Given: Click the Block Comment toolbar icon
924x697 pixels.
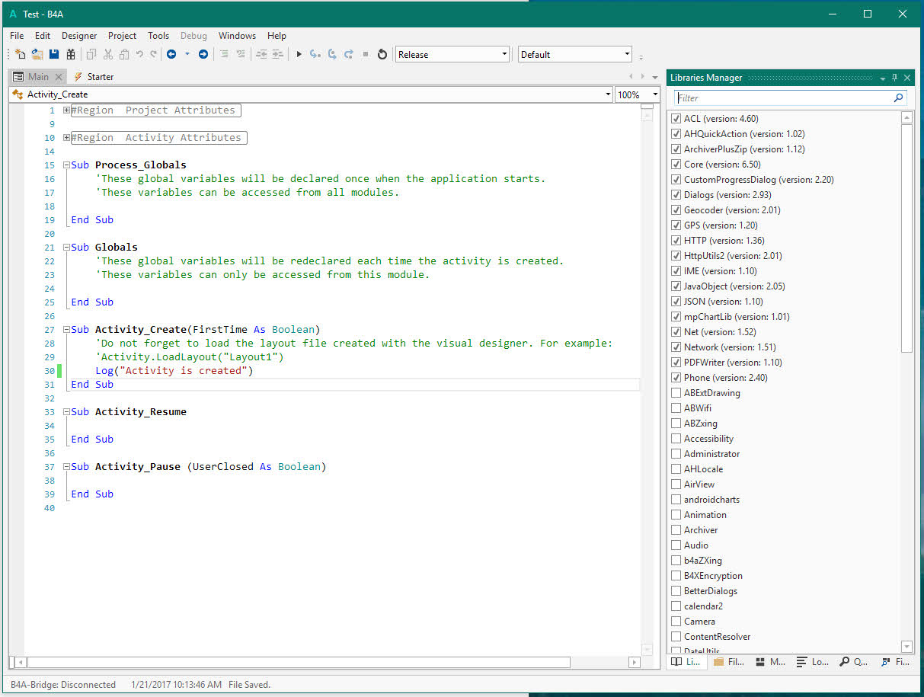Looking at the screenshot, I should (x=224, y=54).
